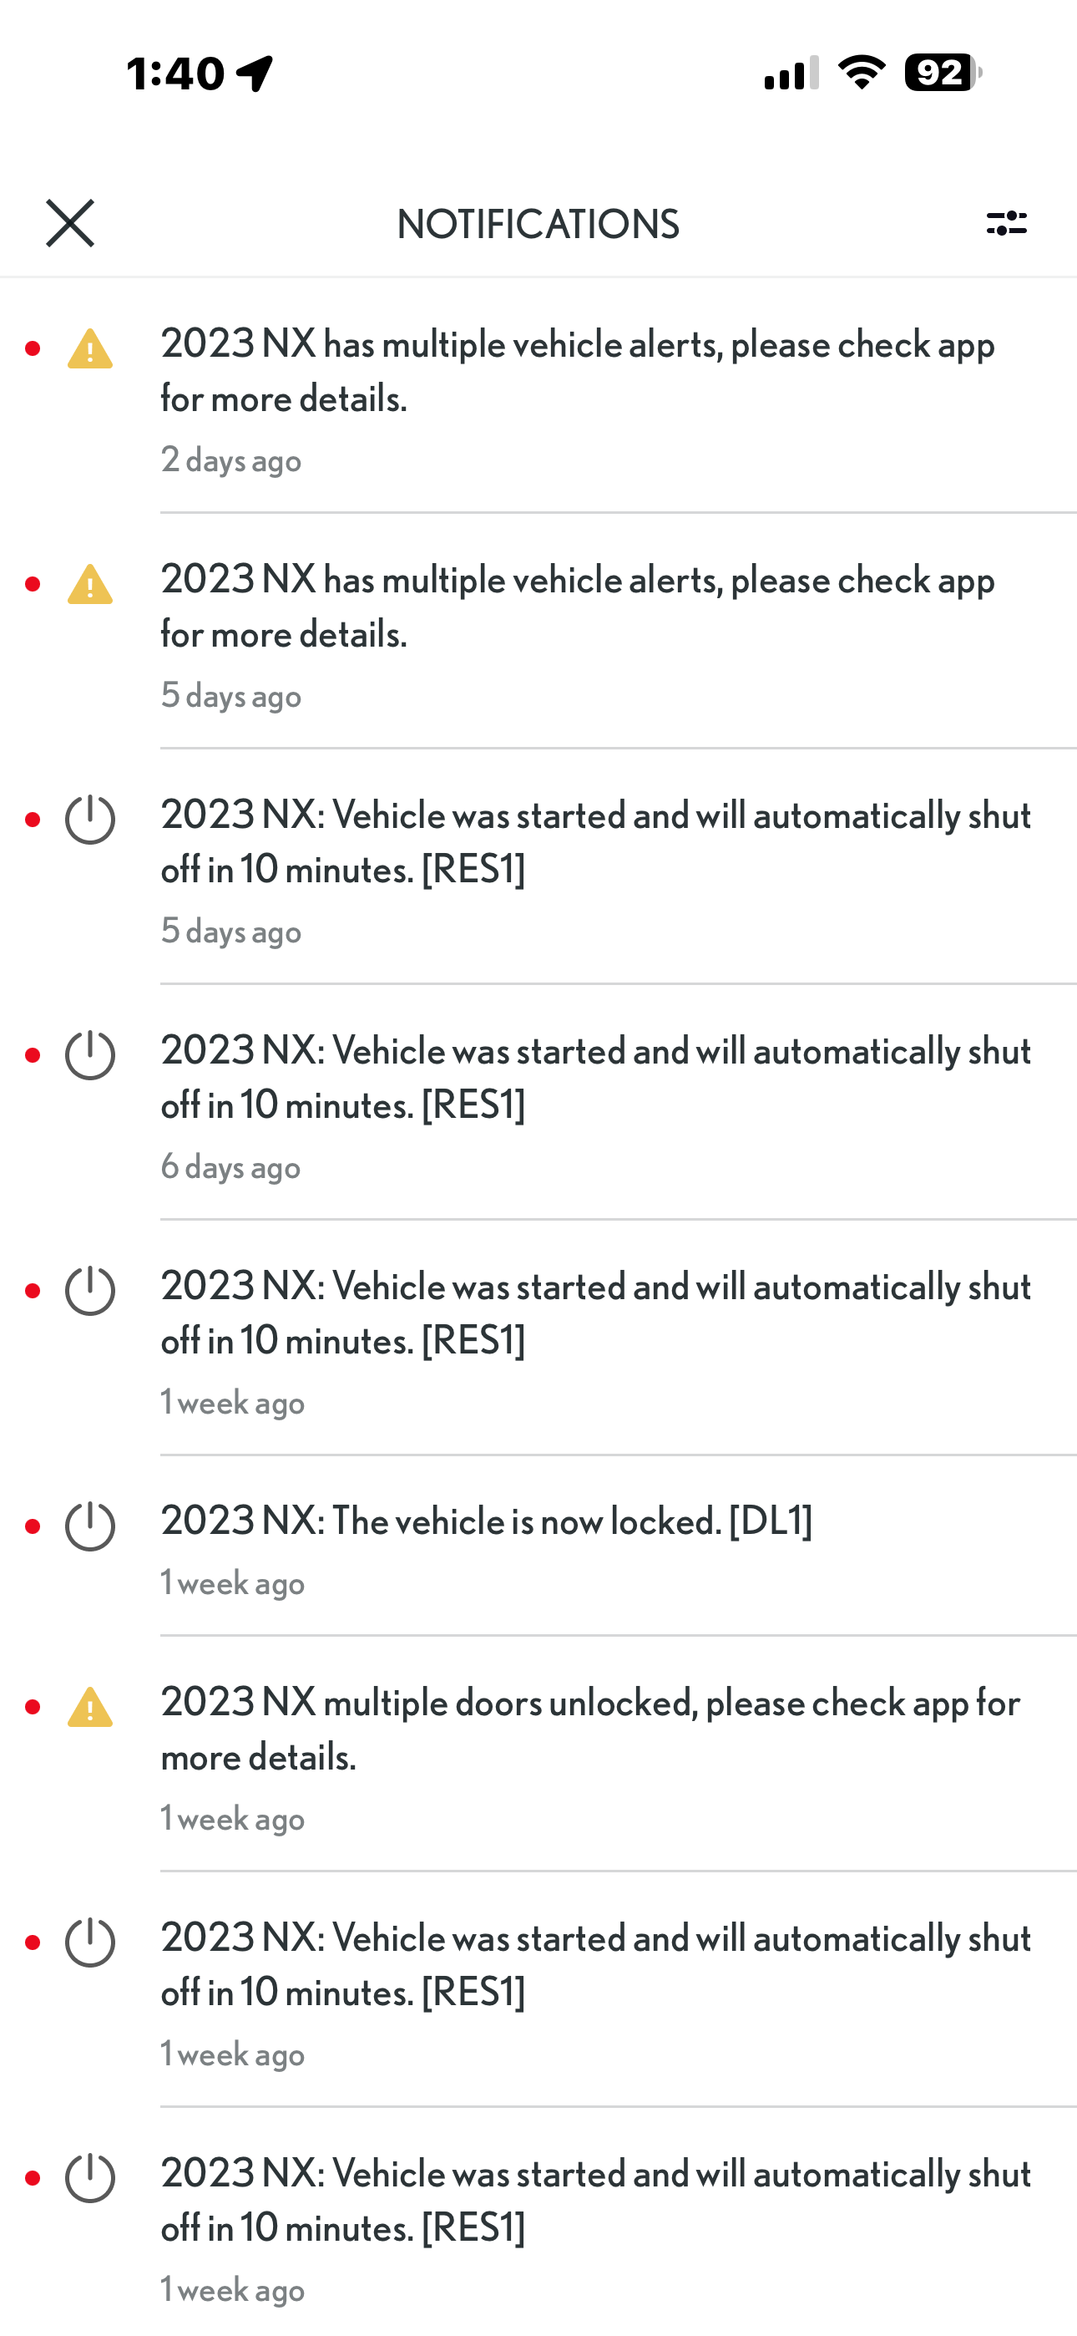Tap warning triangle on the 5-days-ago vehicle alerts
Image resolution: width=1077 pixels, height=2336 pixels.
point(90,585)
